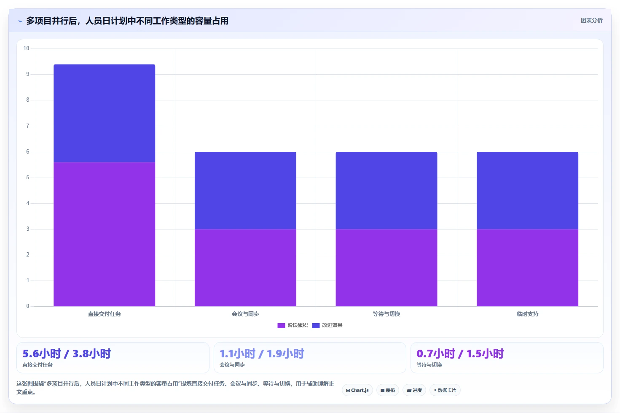Click the small icon before the chart title
This screenshot has height=413, width=620.
[x=20, y=21]
